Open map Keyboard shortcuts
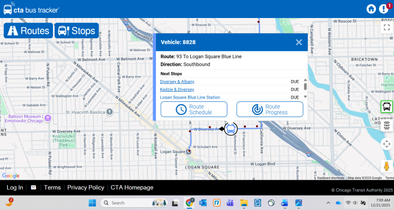Image resolution: width=394 pixels, height=210 pixels. pyautogui.click(x=330, y=178)
